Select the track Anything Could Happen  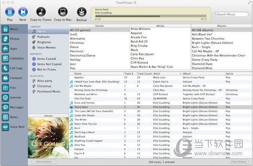pyautogui.click(x=161, y=141)
